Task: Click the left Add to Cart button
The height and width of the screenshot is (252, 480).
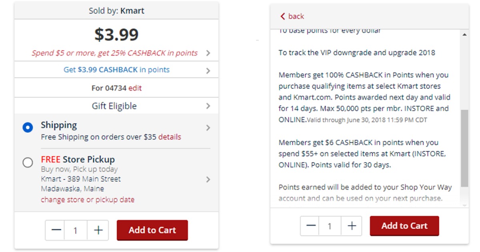Action: [152, 230]
